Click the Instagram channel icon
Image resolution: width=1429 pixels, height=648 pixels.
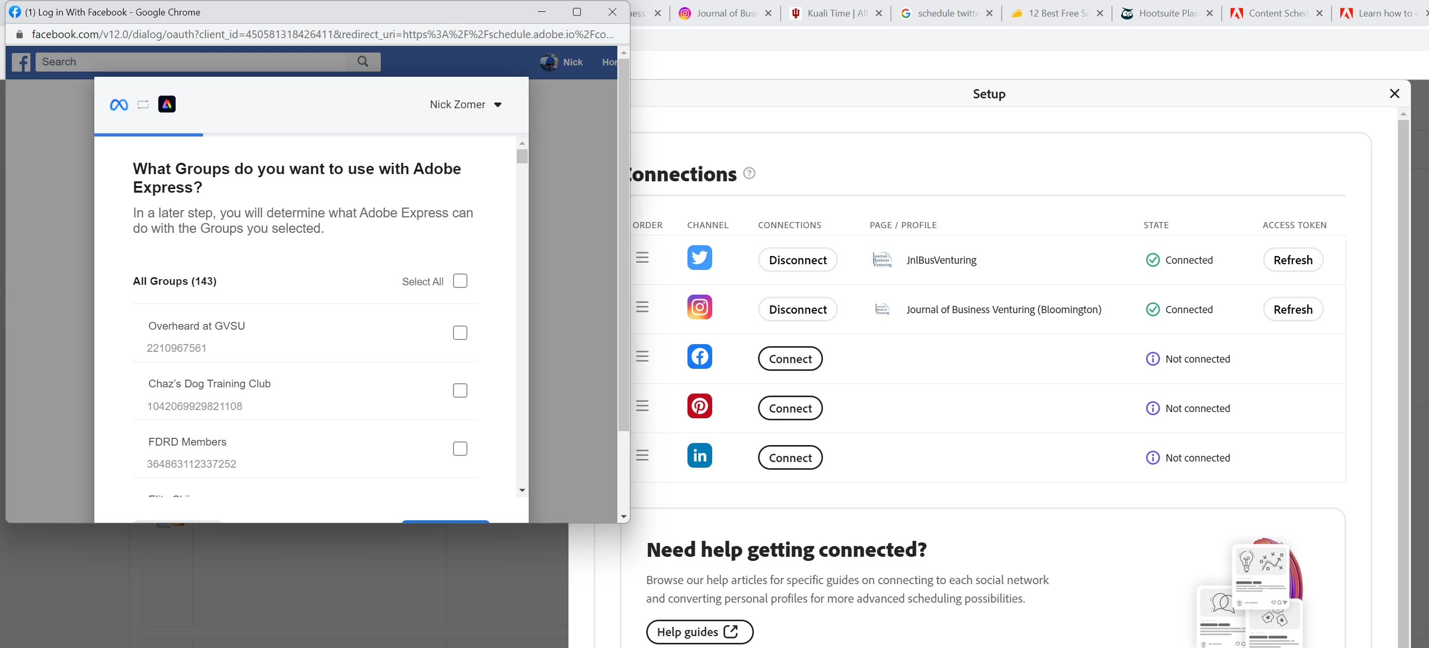tap(699, 307)
